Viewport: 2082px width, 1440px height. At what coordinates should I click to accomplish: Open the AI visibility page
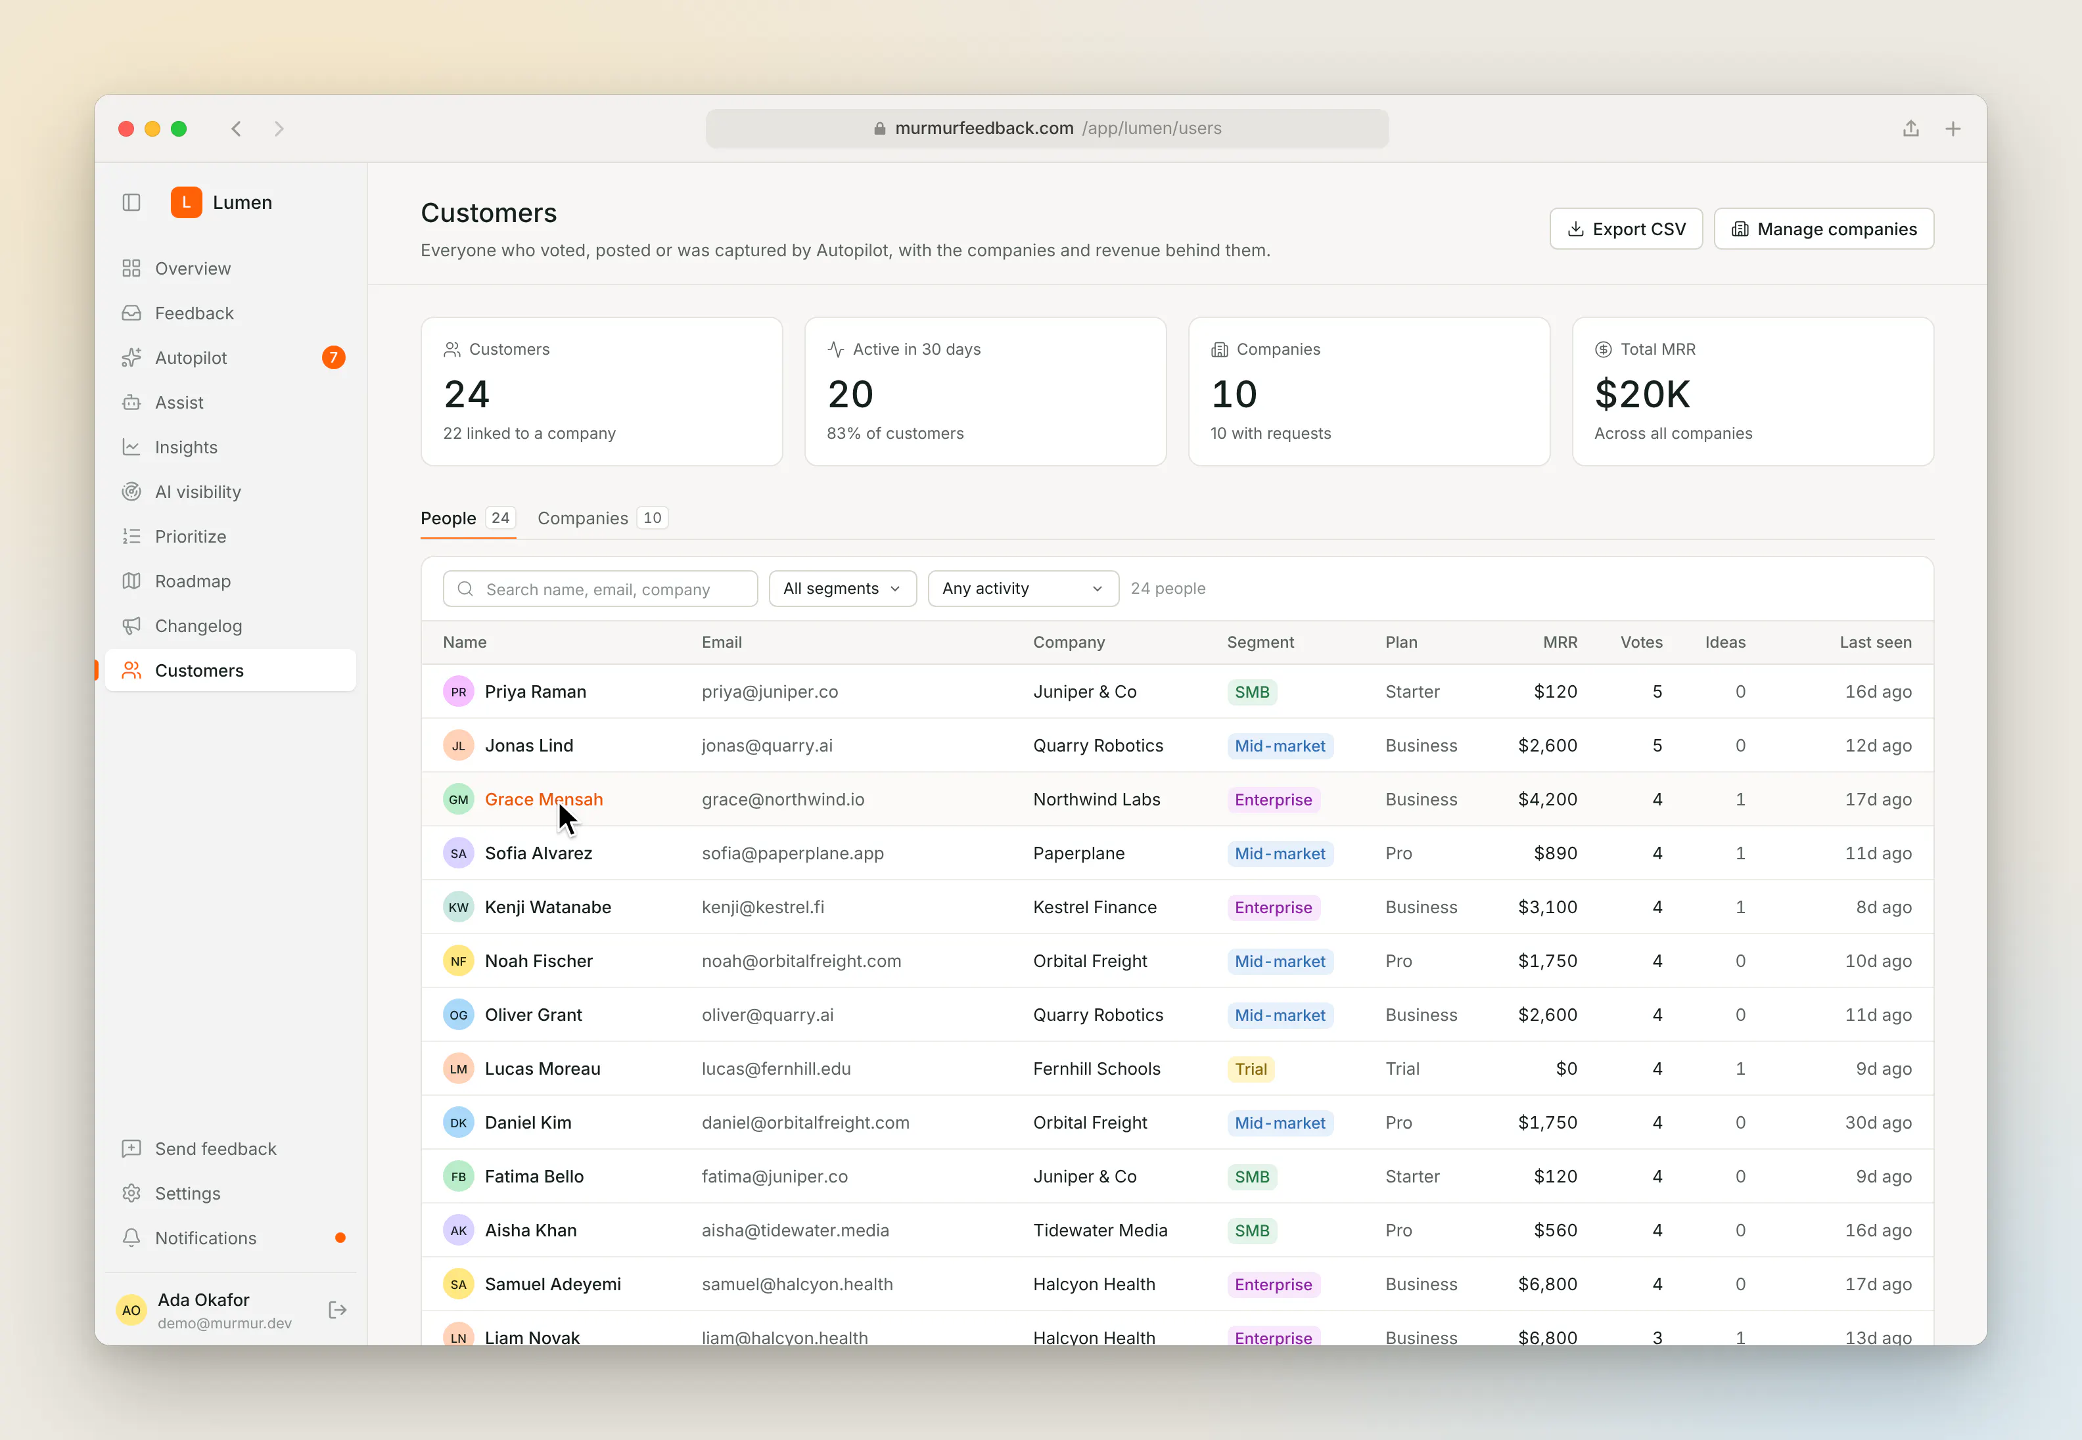tap(230, 492)
